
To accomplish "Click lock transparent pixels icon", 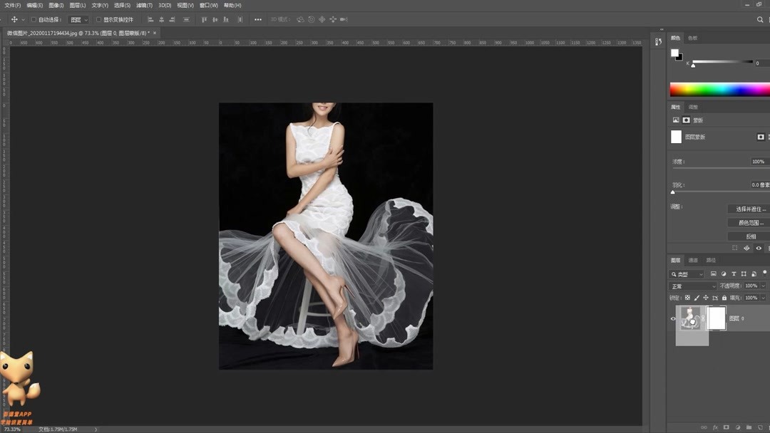I will pos(687,298).
